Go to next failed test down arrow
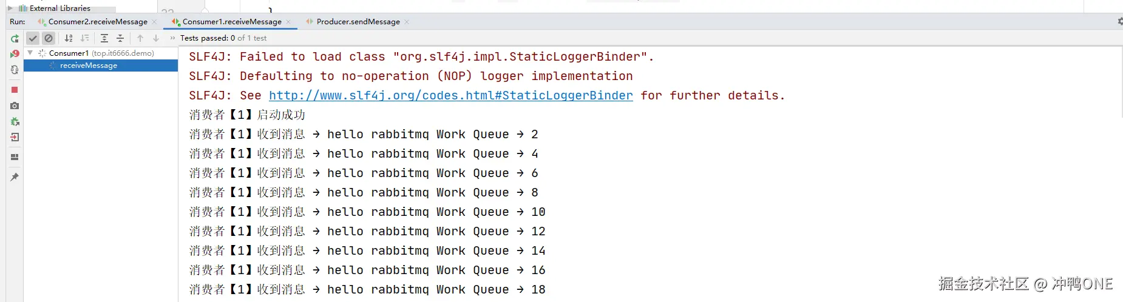Screen dimensions: 1123x302 pyautogui.click(x=156, y=38)
